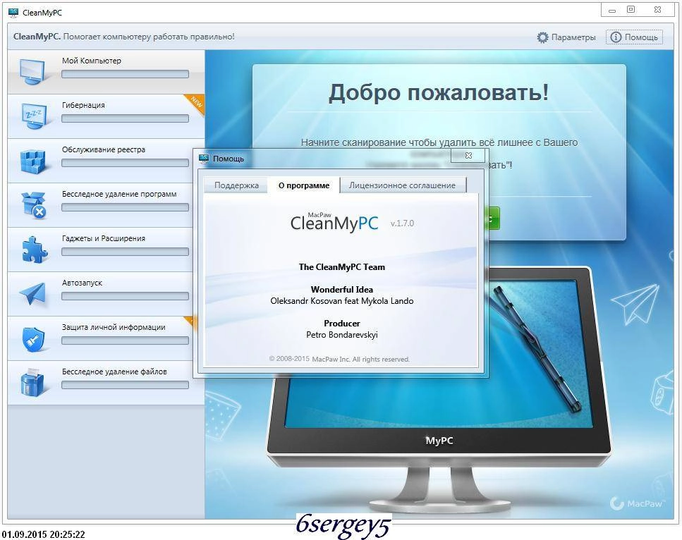
Task: Click Защита личной информации label
Action: click(x=114, y=327)
